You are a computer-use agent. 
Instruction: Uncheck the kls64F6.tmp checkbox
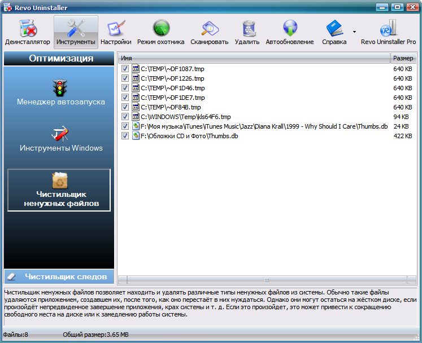coord(125,117)
